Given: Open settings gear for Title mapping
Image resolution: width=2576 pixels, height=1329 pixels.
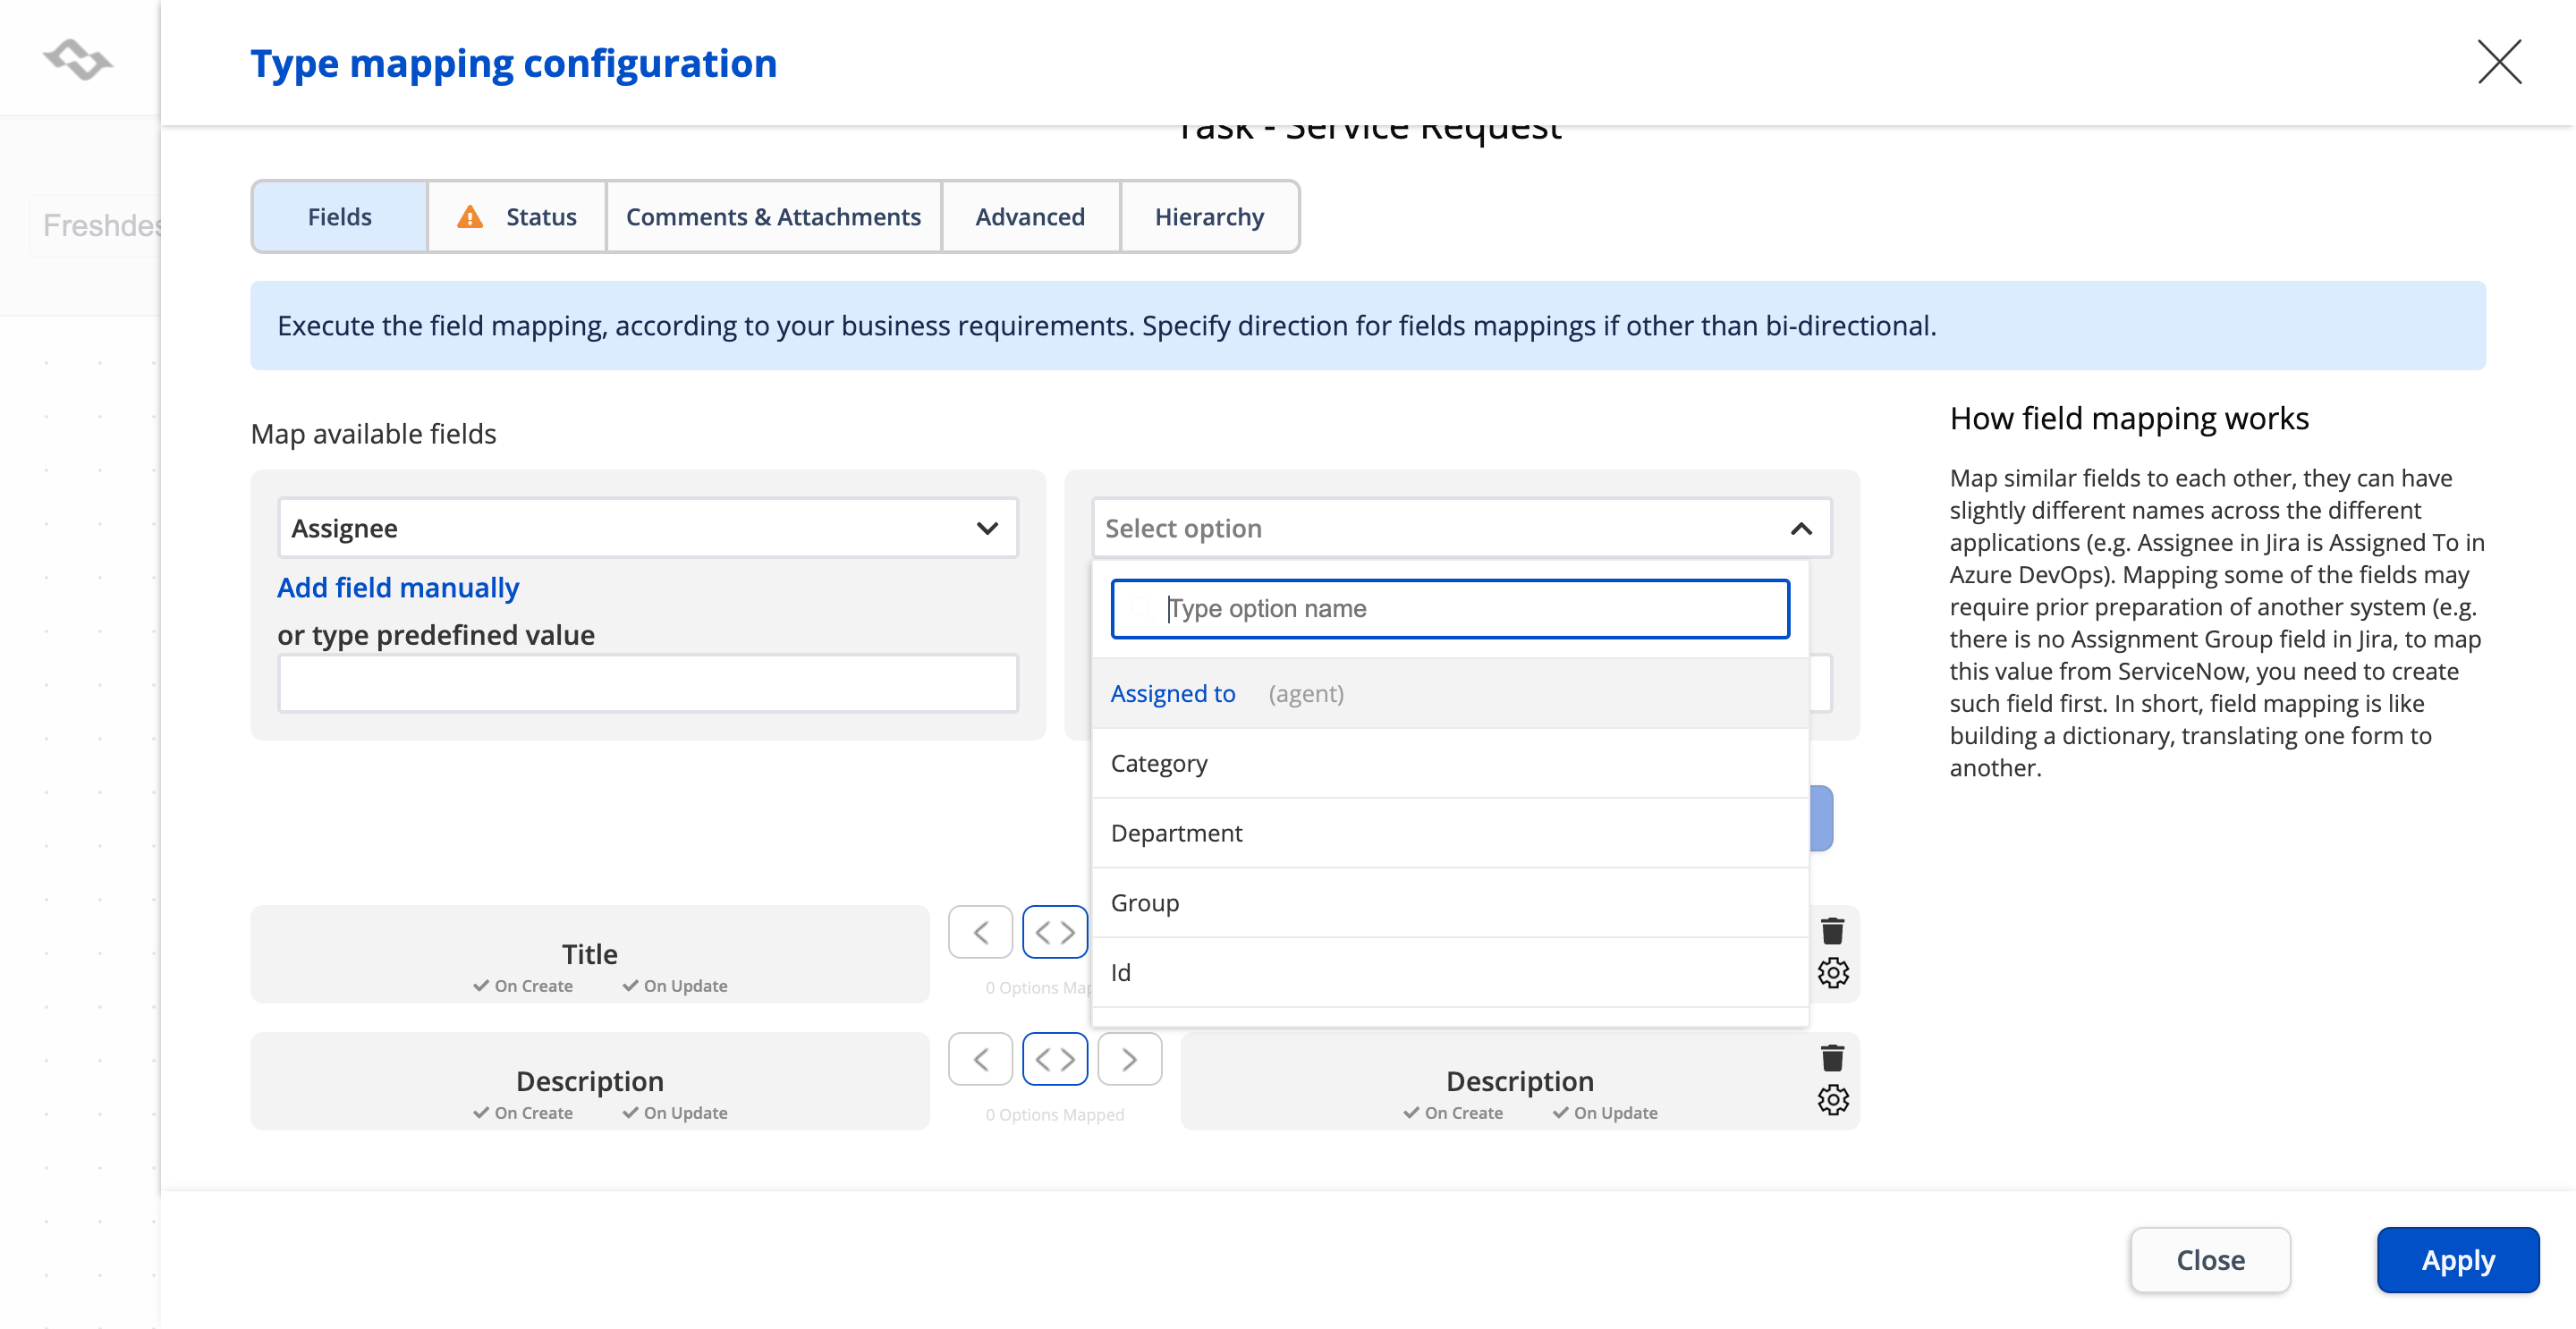Looking at the screenshot, I should [x=1832, y=972].
